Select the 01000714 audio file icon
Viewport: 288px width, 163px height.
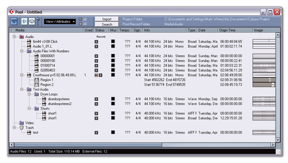coord(37,65)
